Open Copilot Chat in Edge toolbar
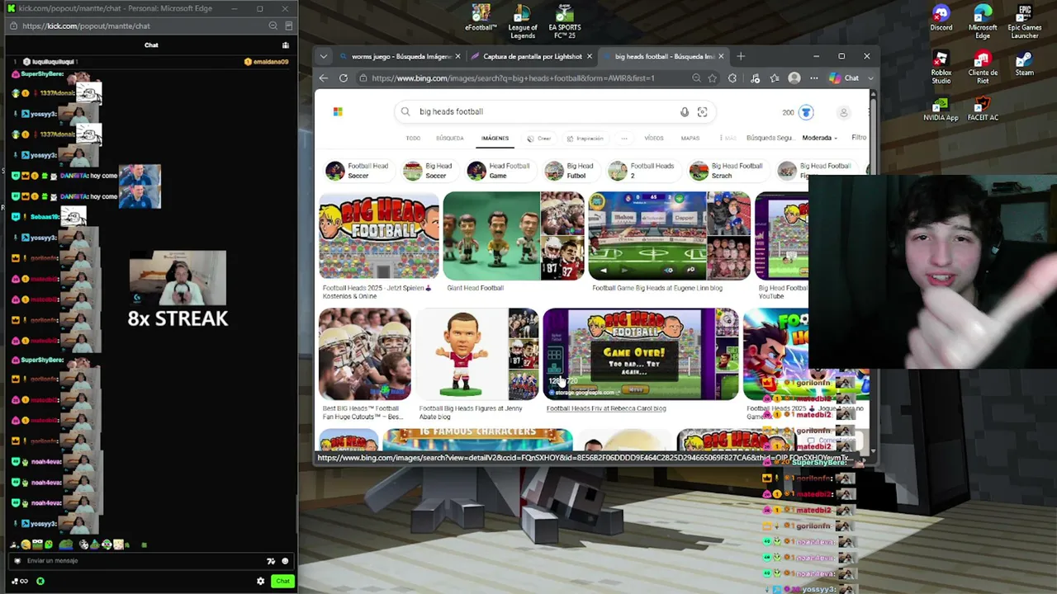 pos(845,78)
